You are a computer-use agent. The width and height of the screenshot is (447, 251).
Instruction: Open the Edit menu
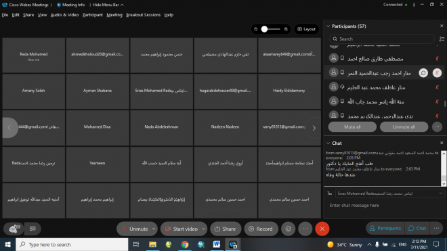(16, 15)
